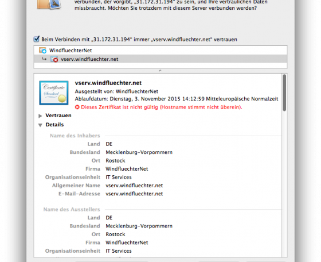Screen dimensions: 321x262
Task: Click the E-Mail-Adresse value field
Action: coord(134,194)
